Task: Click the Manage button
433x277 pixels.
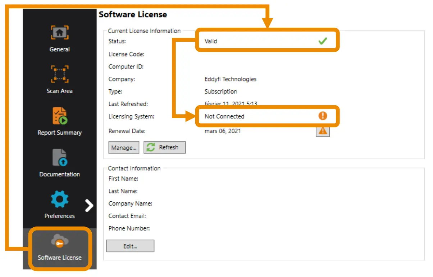Action: (x=124, y=147)
